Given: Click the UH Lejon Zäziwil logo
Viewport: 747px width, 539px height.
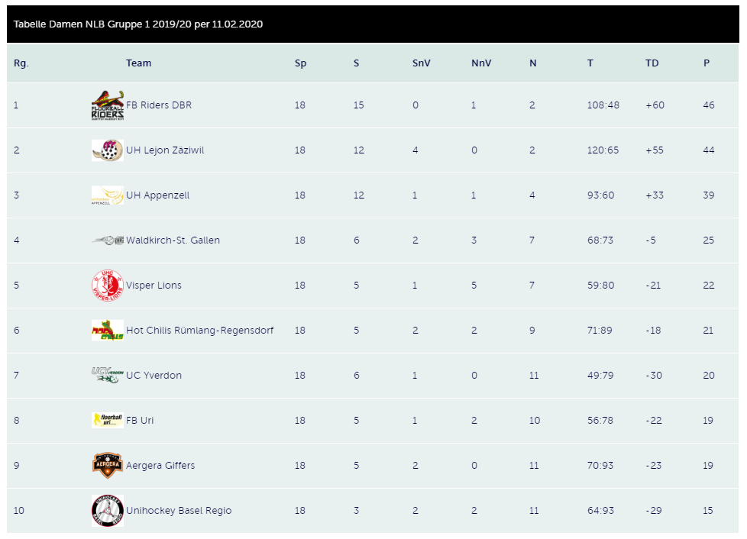Looking at the screenshot, I should (108, 150).
